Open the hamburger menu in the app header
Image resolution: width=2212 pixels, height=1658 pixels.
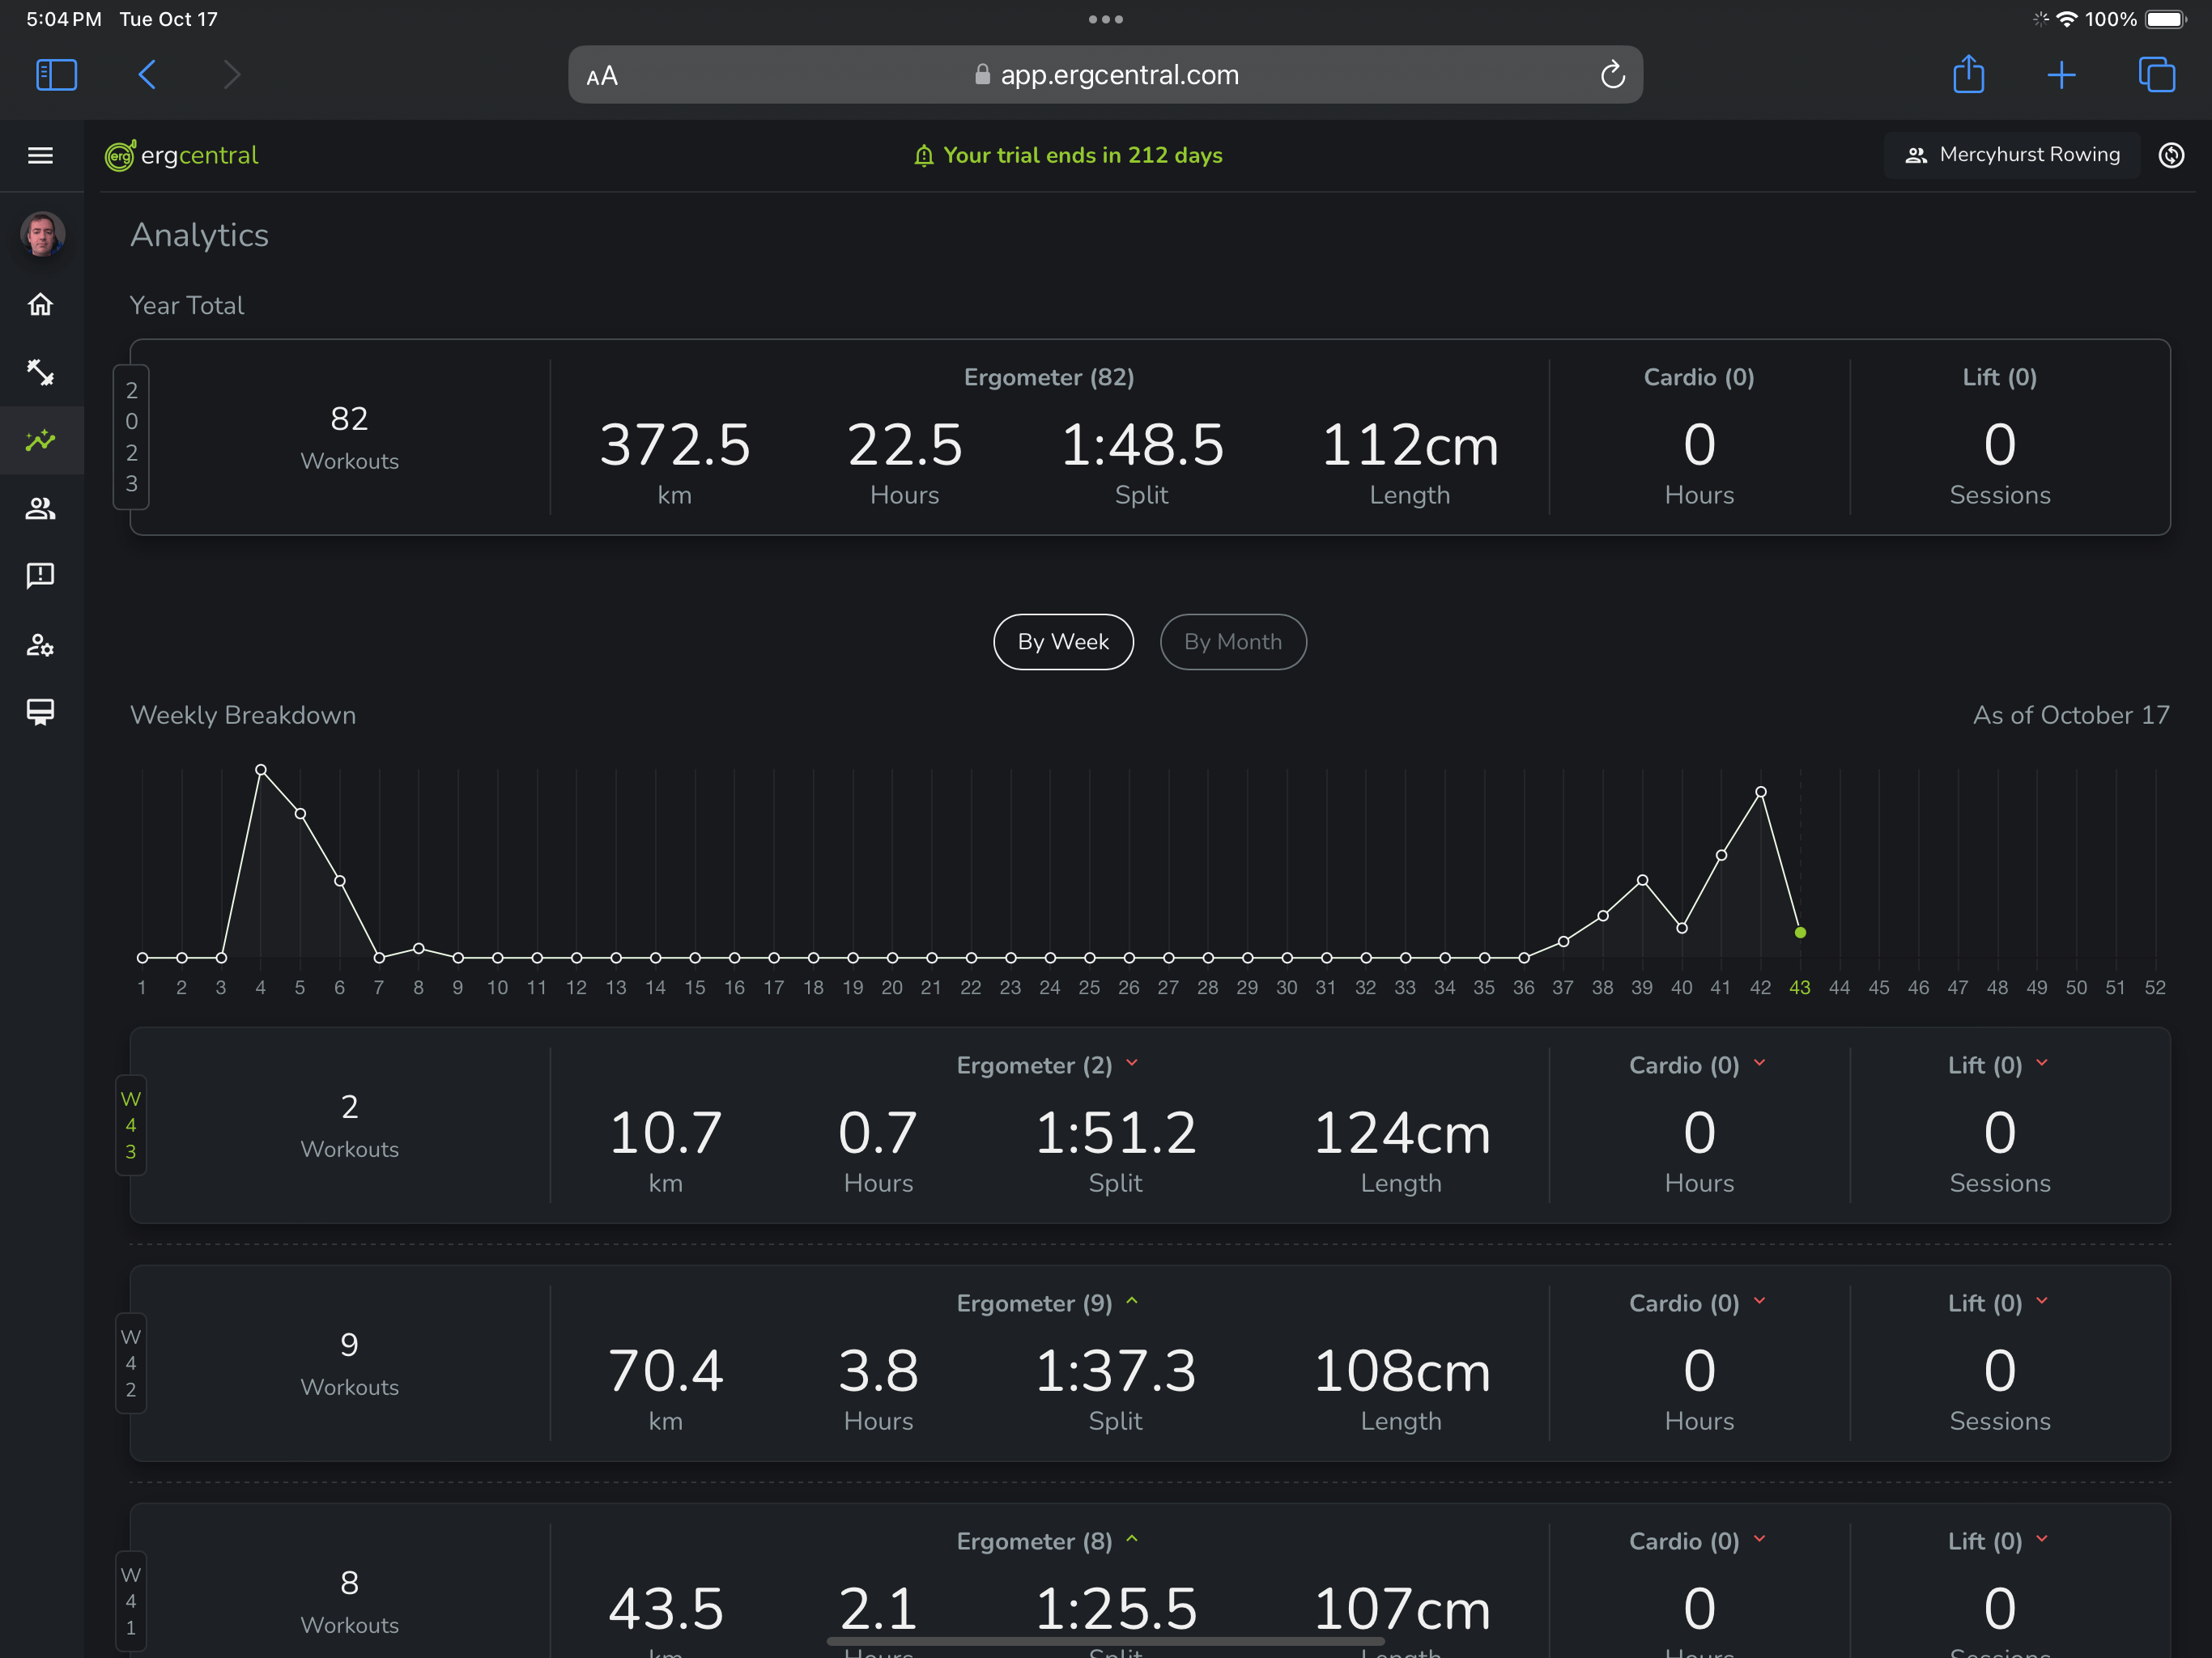[x=40, y=155]
